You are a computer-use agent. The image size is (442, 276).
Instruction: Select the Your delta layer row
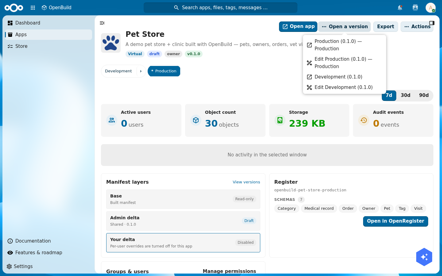[x=183, y=243]
